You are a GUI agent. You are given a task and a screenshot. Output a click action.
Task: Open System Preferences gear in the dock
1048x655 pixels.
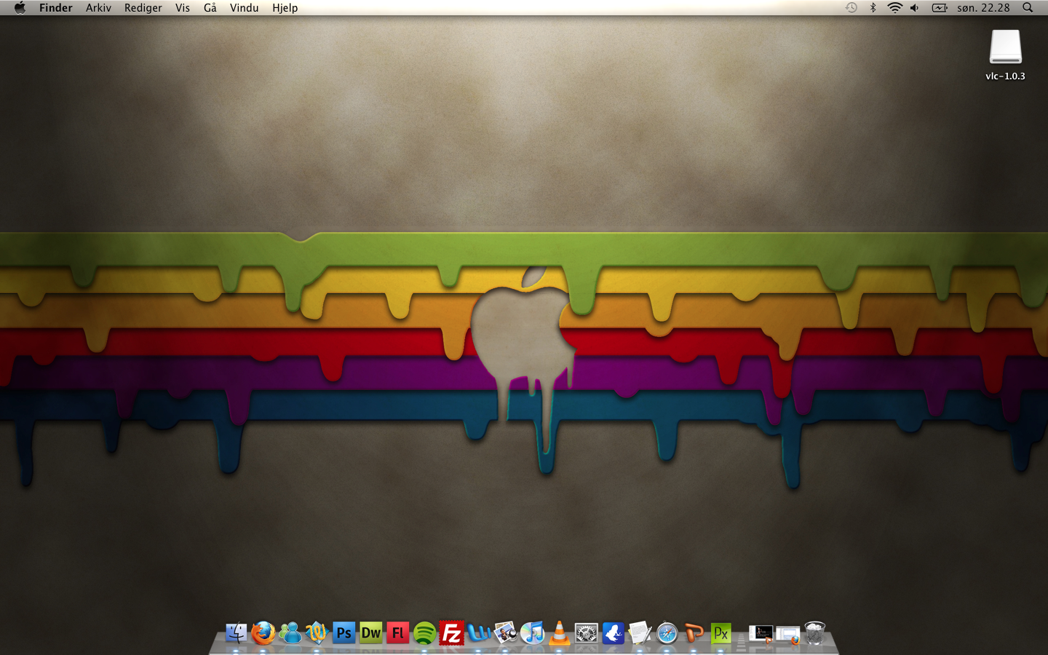click(x=587, y=633)
